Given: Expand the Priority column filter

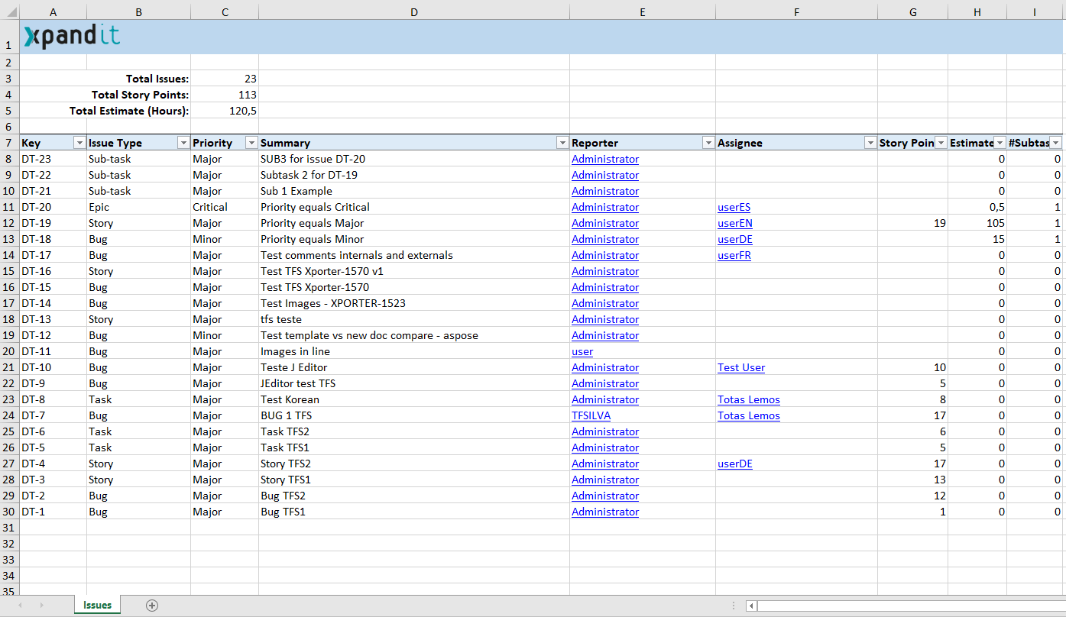Looking at the screenshot, I should 251,143.
